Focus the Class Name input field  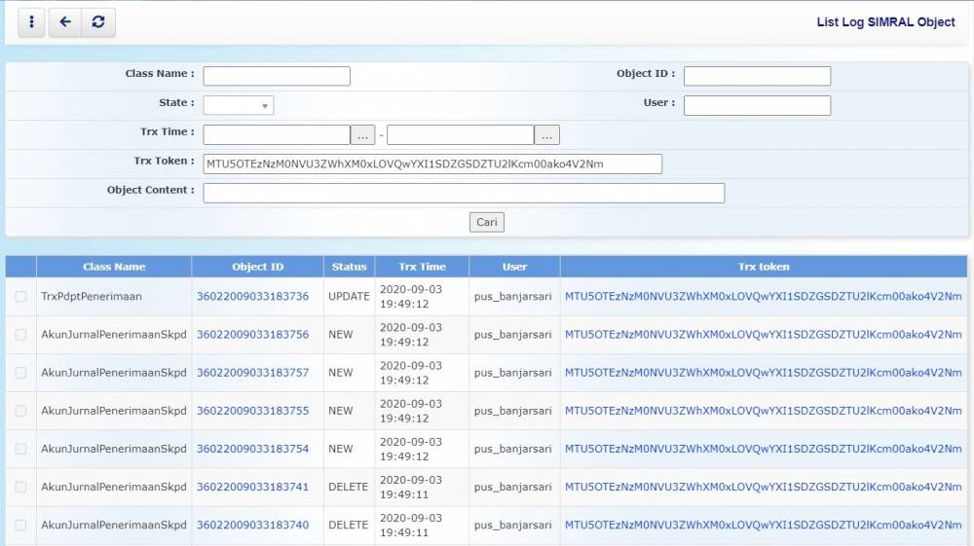tap(277, 76)
